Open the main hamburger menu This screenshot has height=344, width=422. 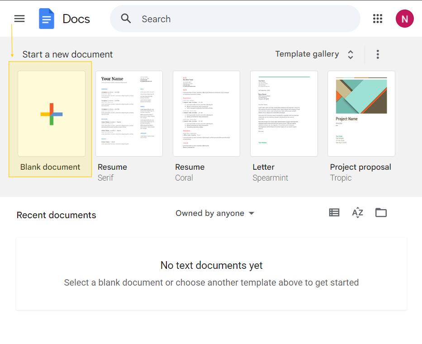pyautogui.click(x=19, y=19)
